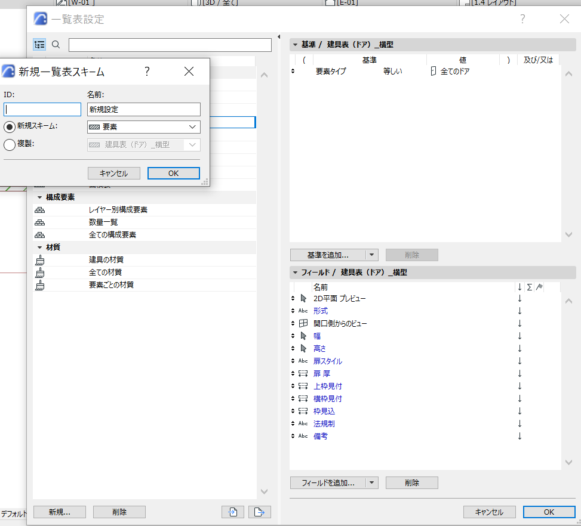Click the brush icon beside 全ての材質
Screen dimensions: 581x526
click(39, 273)
